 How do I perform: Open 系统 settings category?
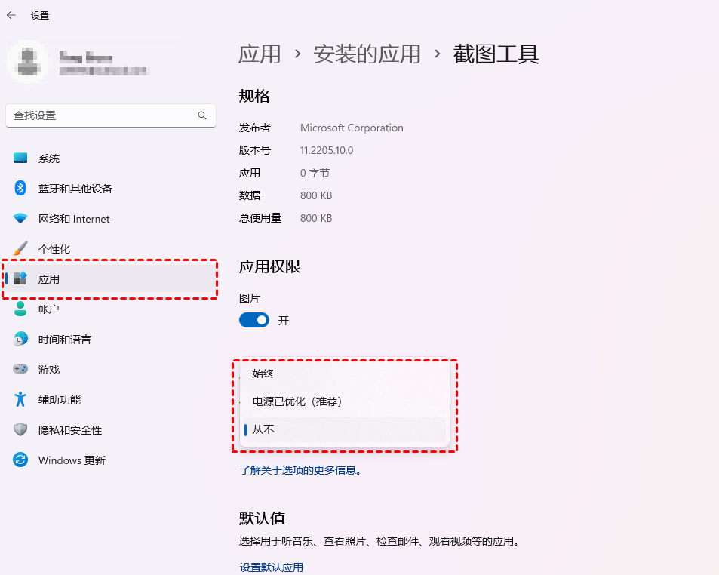(110, 158)
